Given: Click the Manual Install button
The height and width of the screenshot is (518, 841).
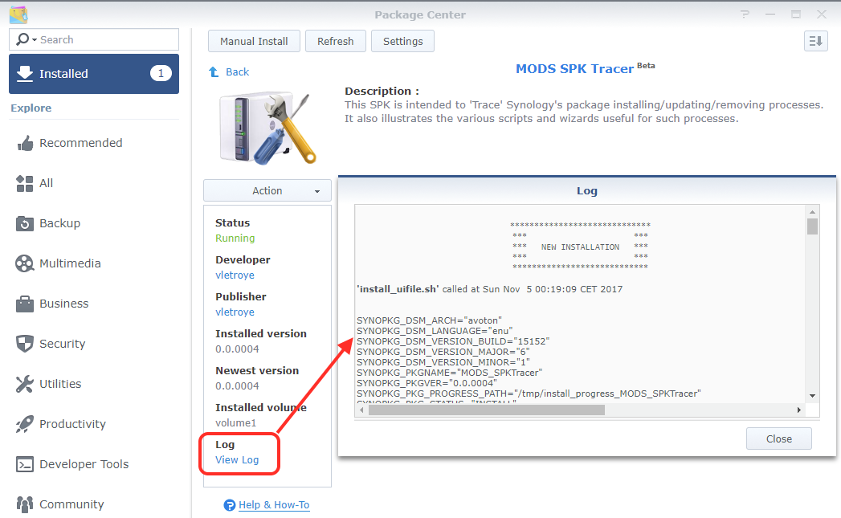Looking at the screenshot, I should click(x=255, y=41).
